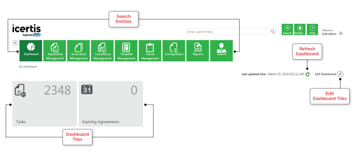Image resolution: width=355 pixels, height=156 pixels.
Task: Collapse the navigation bar with double-chevron
Action: click(15, 43)
